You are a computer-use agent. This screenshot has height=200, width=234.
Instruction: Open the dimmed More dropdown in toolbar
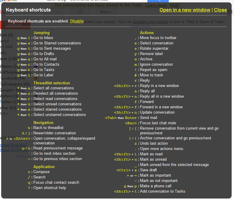point(106,12)
